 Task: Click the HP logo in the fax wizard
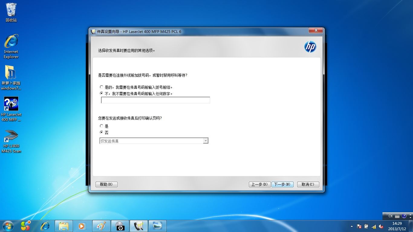(310, 47)
